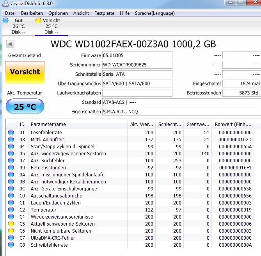Image resolution: width=261 pixels, height=256 pixels.
Task: Click the Schlecht... column header
Action: (169, 124)
